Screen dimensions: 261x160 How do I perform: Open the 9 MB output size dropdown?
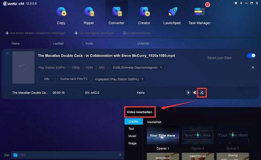click(137, 68)
